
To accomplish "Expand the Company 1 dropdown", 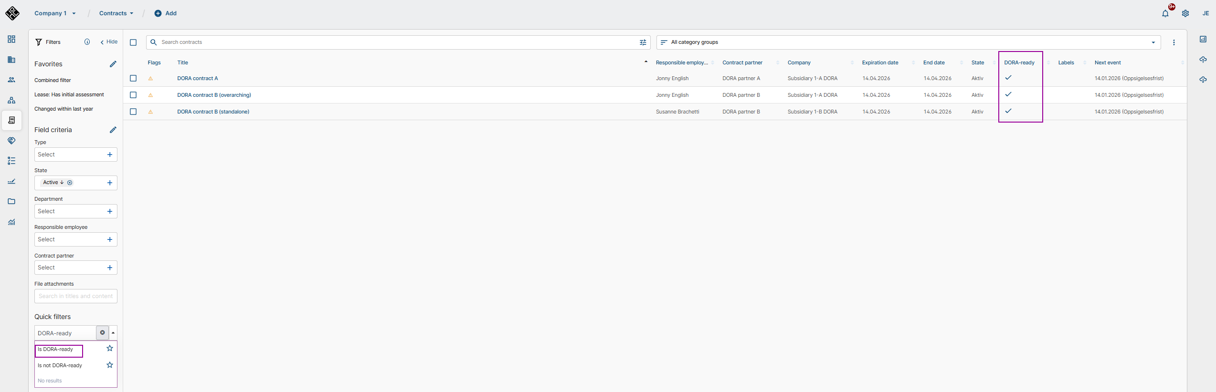I will [x=55, y=13].
